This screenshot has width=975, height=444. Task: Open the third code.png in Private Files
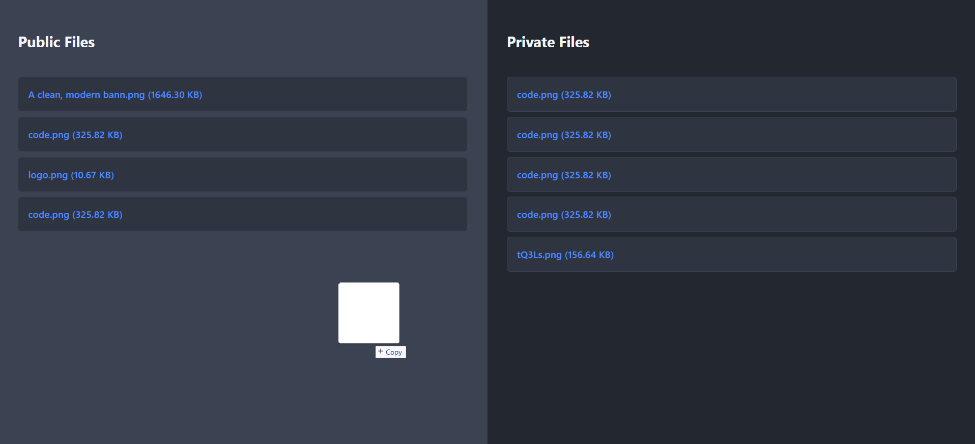(x=537, y=175)
